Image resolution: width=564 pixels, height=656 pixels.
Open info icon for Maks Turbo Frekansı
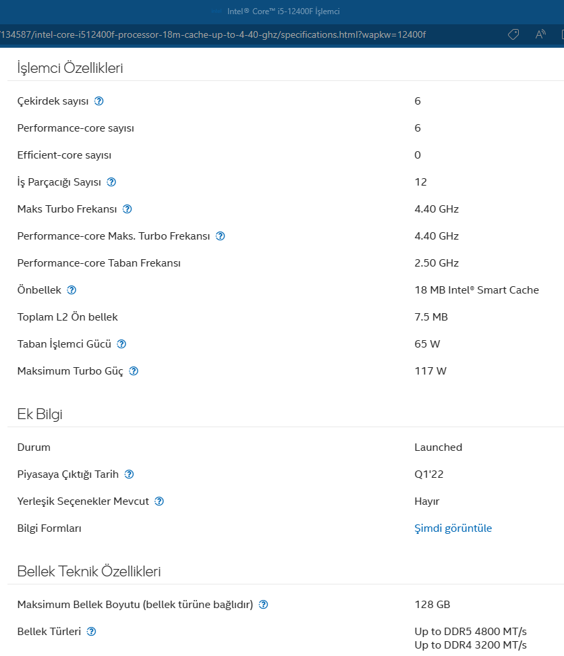(128, 209)
